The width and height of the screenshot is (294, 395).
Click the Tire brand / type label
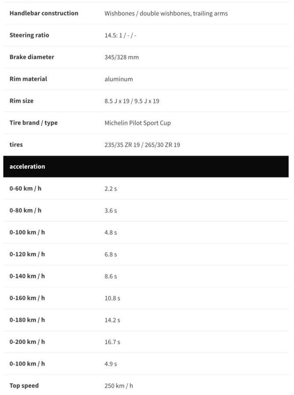coord(33,123)
